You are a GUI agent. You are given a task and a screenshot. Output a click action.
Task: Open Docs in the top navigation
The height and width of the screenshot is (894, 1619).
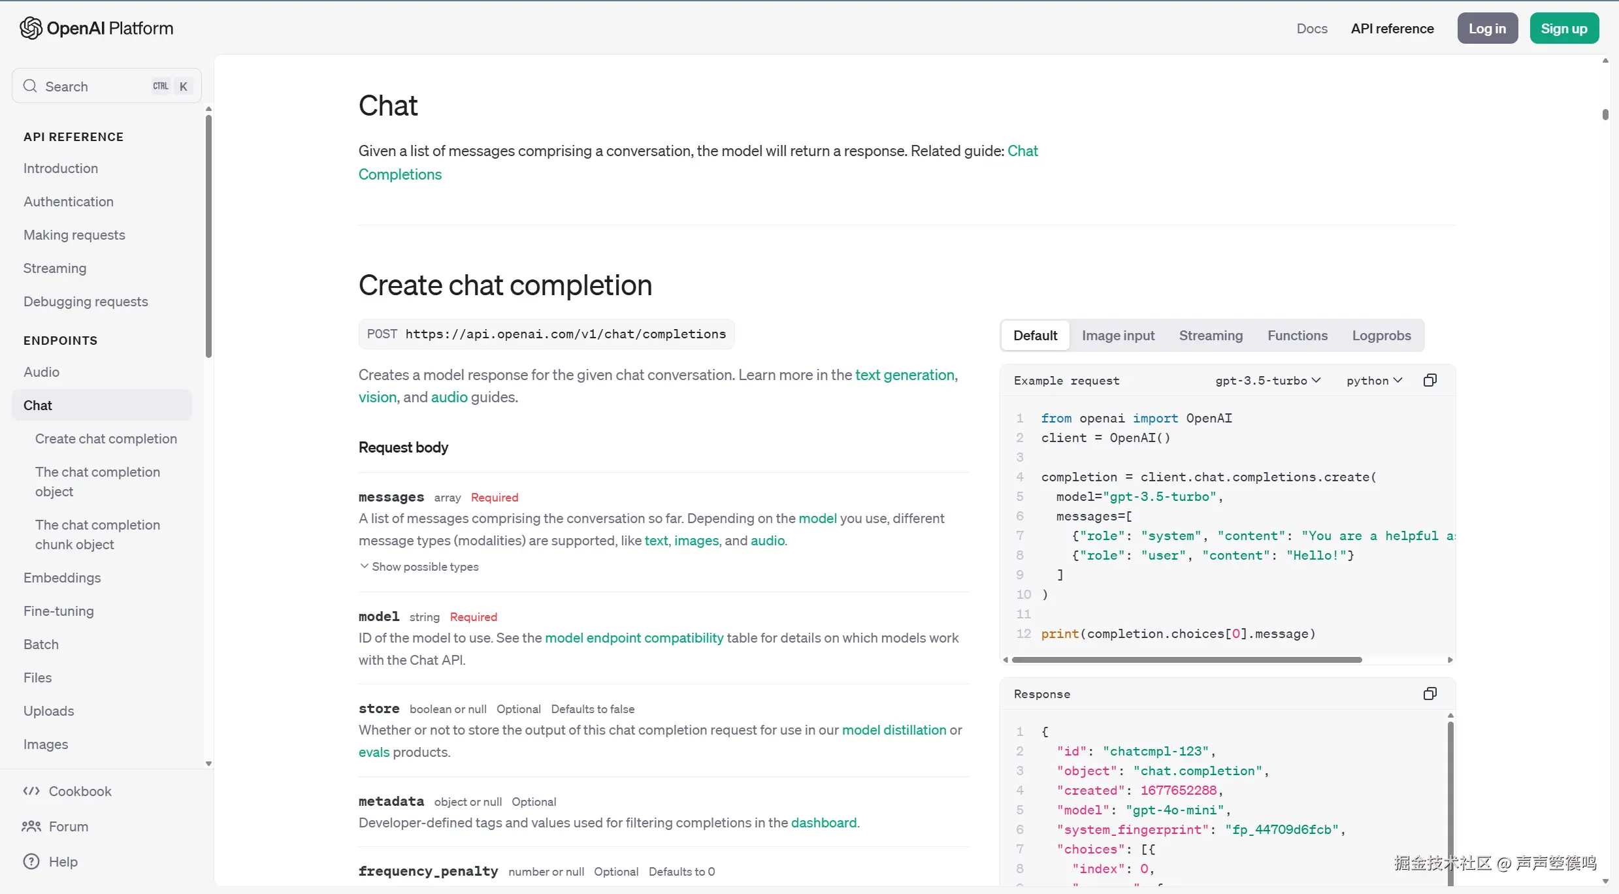point(1312,29)
